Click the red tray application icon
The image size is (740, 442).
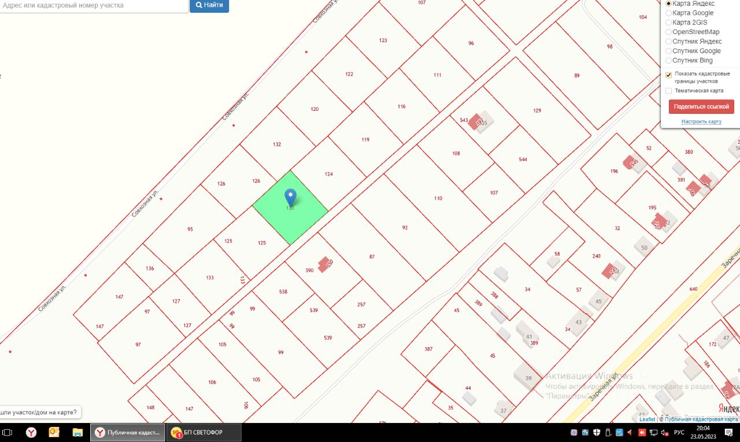click(642, 432)
